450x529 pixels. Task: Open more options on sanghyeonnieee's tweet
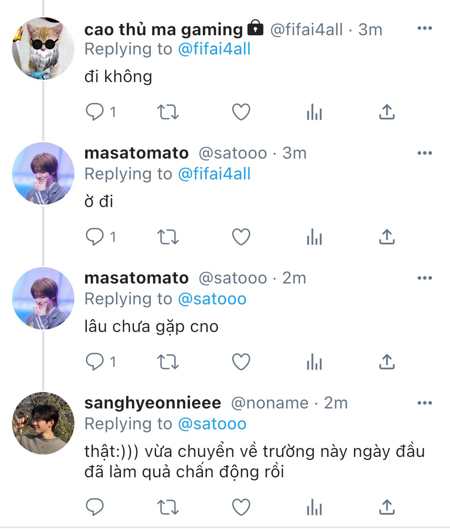424,403
